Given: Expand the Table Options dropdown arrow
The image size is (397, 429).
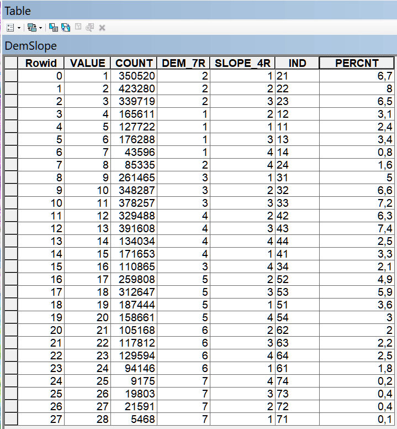Looking at the screenshot, I should [19, 27].
